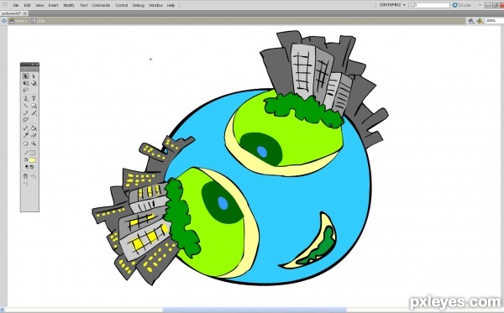Select the Line tool
The width and height of the screenshot is (504, 313).
tap(26, 106)
